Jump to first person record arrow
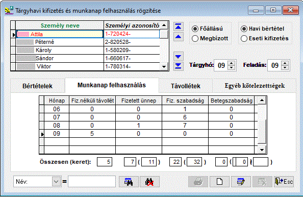 point(178,27)
